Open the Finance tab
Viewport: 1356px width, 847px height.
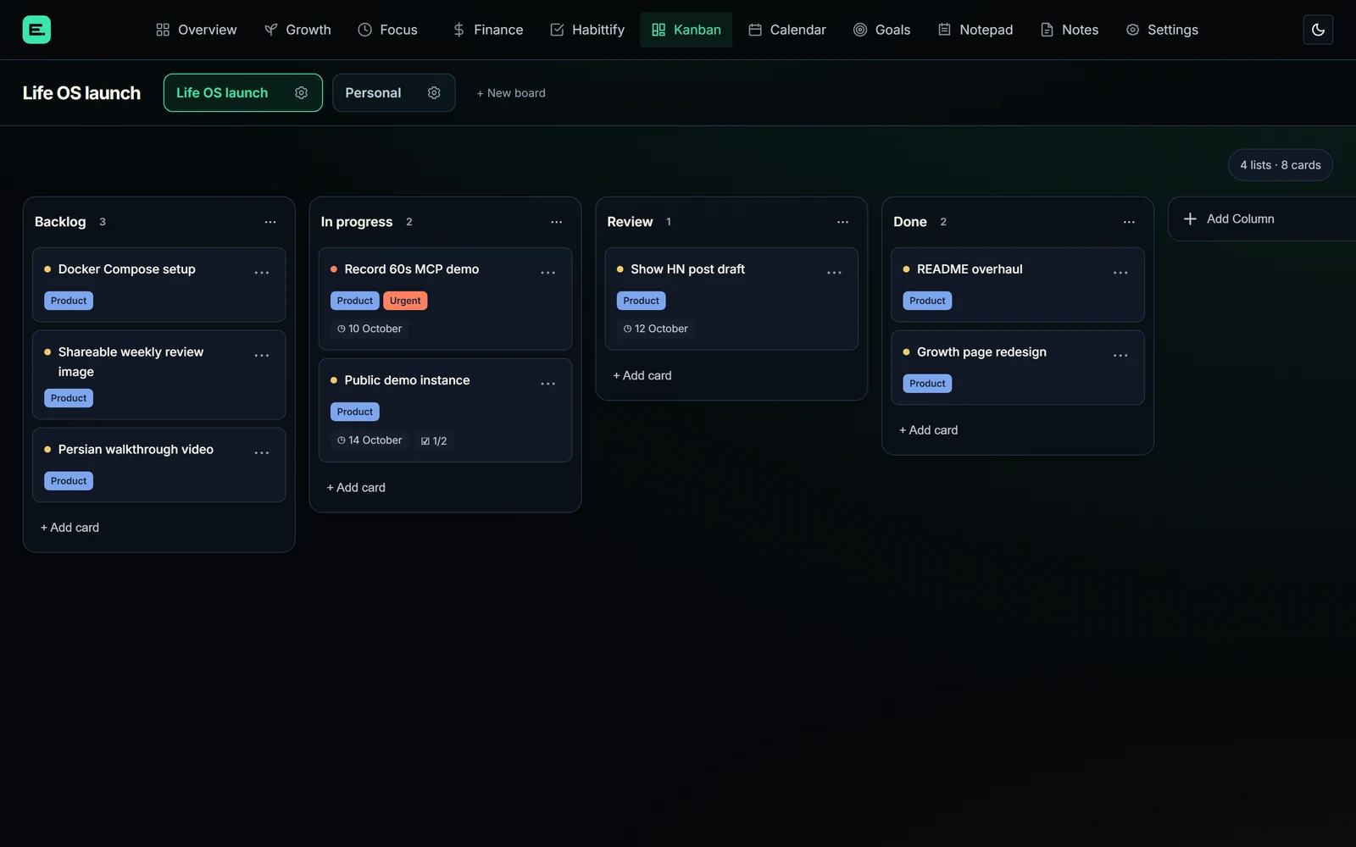pyautogui.click(x=488, y=30)
